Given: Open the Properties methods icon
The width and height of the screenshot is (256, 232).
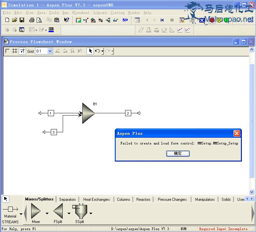Looking at the screenshot, I should coord(93,20).
